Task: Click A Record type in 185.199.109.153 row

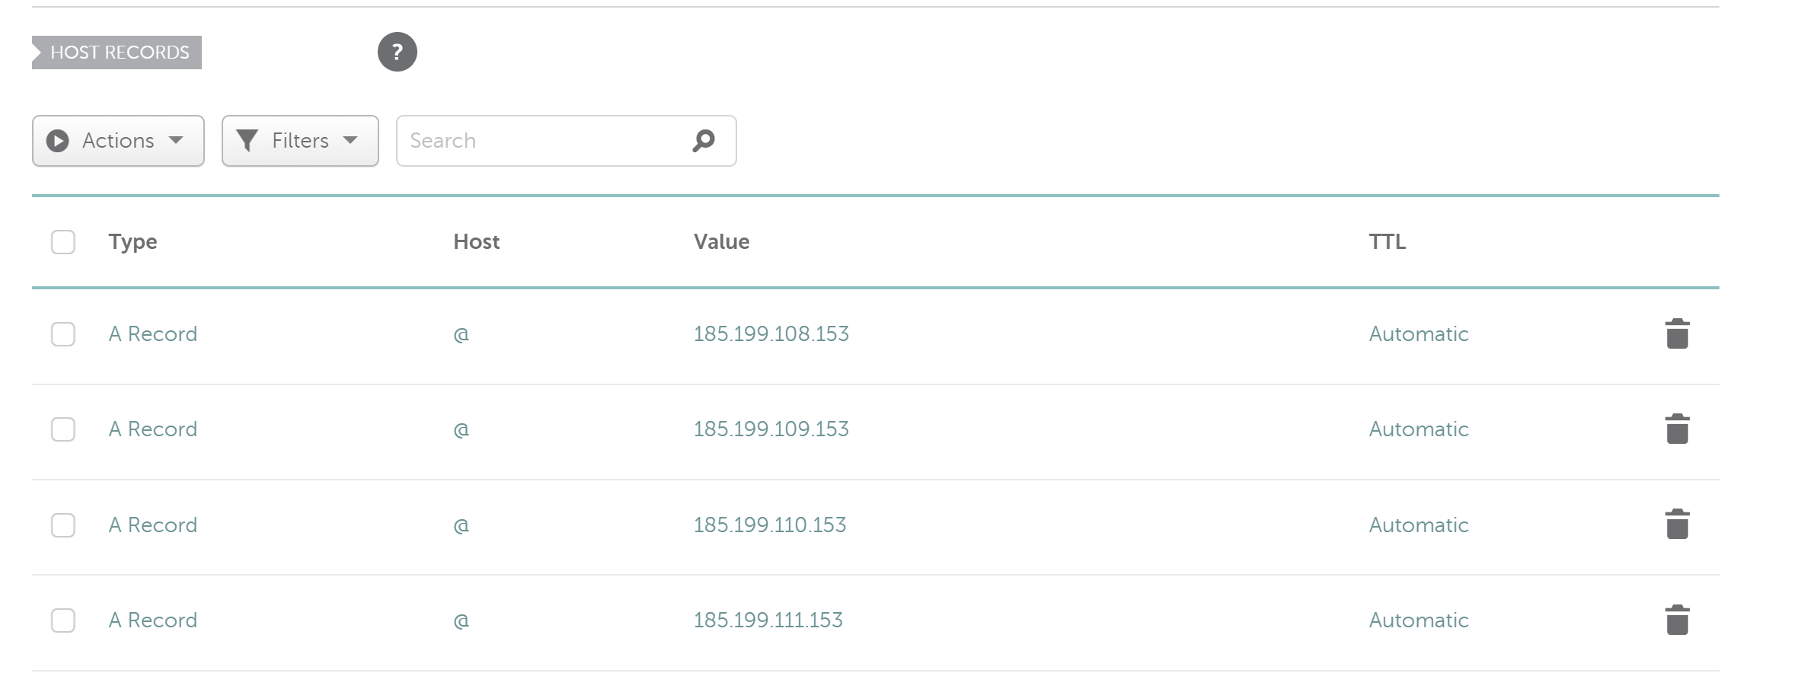Action: [152, 429]
